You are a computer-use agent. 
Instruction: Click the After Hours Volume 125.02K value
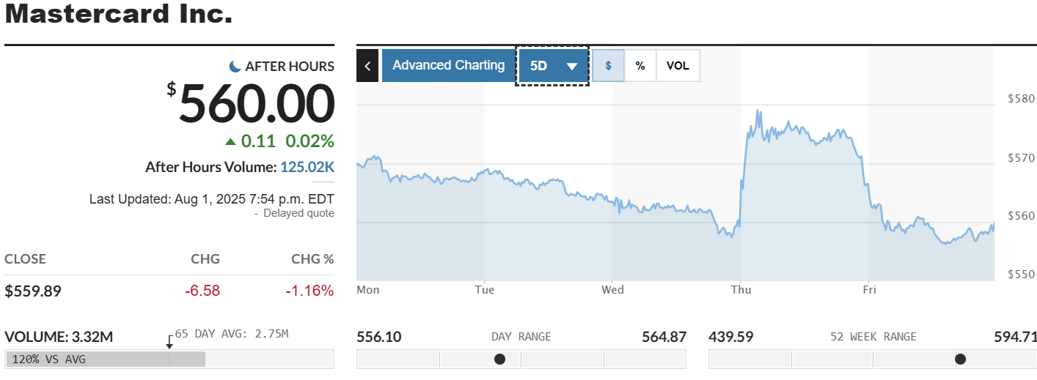click(307, 167)
